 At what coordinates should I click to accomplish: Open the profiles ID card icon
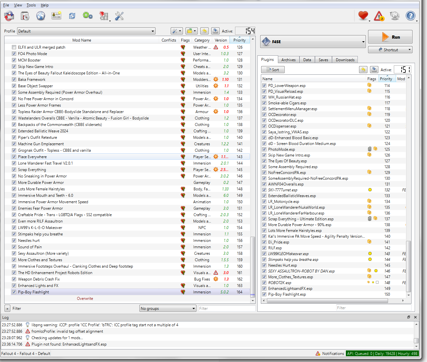(56, 16)
